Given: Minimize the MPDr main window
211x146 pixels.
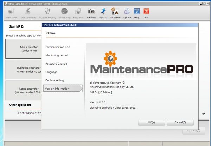Looking at the screenshot, I should pyautogui.click(x=201, y=4).
